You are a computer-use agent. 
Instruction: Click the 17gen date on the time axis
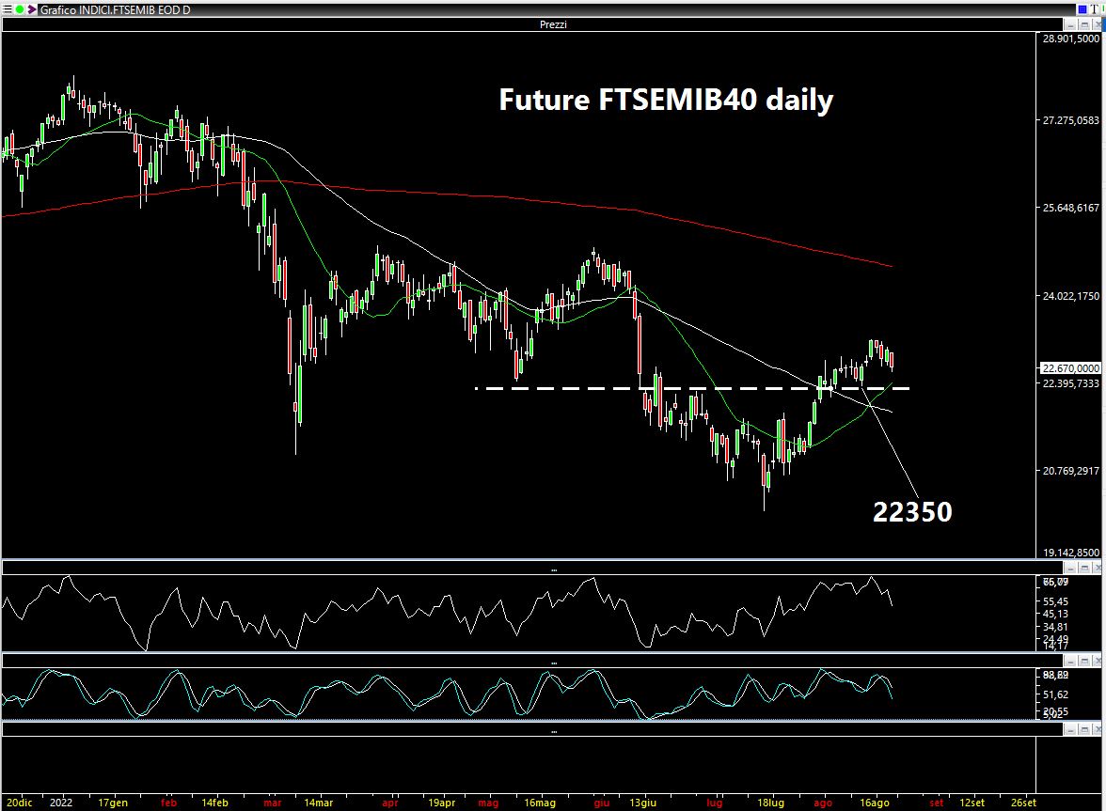tap(113, 803)
